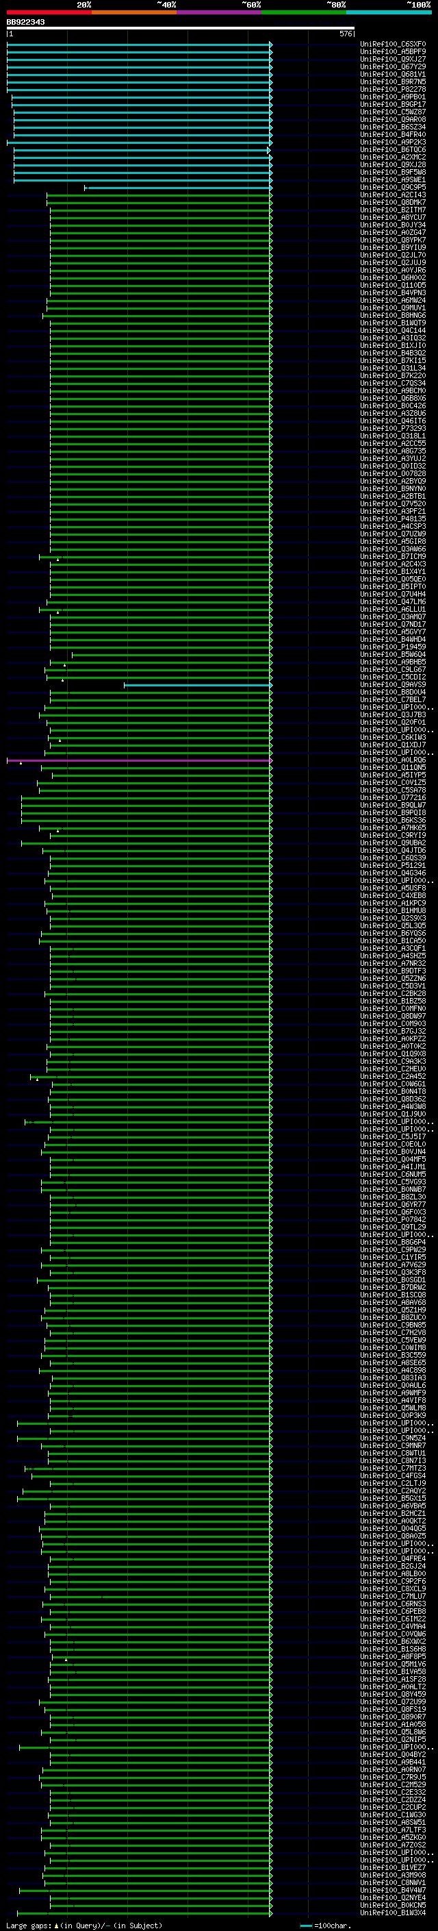Select label UniRef100_C7BEL7
This screenshot has height=1931, width=438.
[393, 699]
